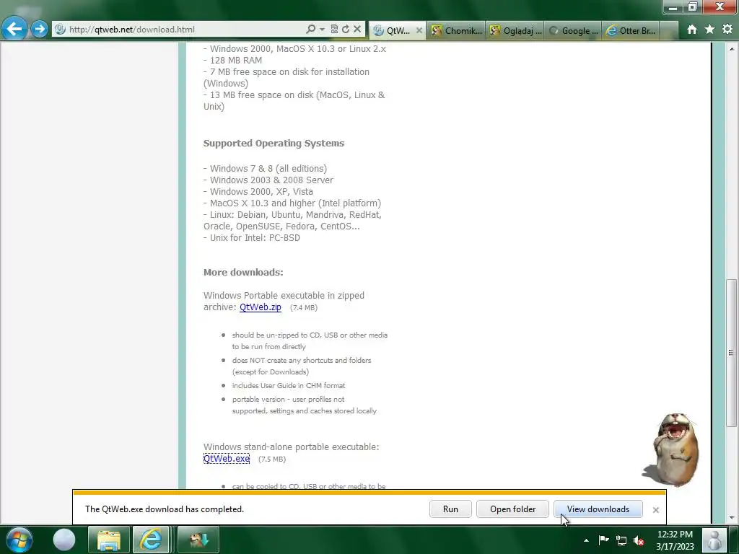Click the scrollbar down arrow

731,518
